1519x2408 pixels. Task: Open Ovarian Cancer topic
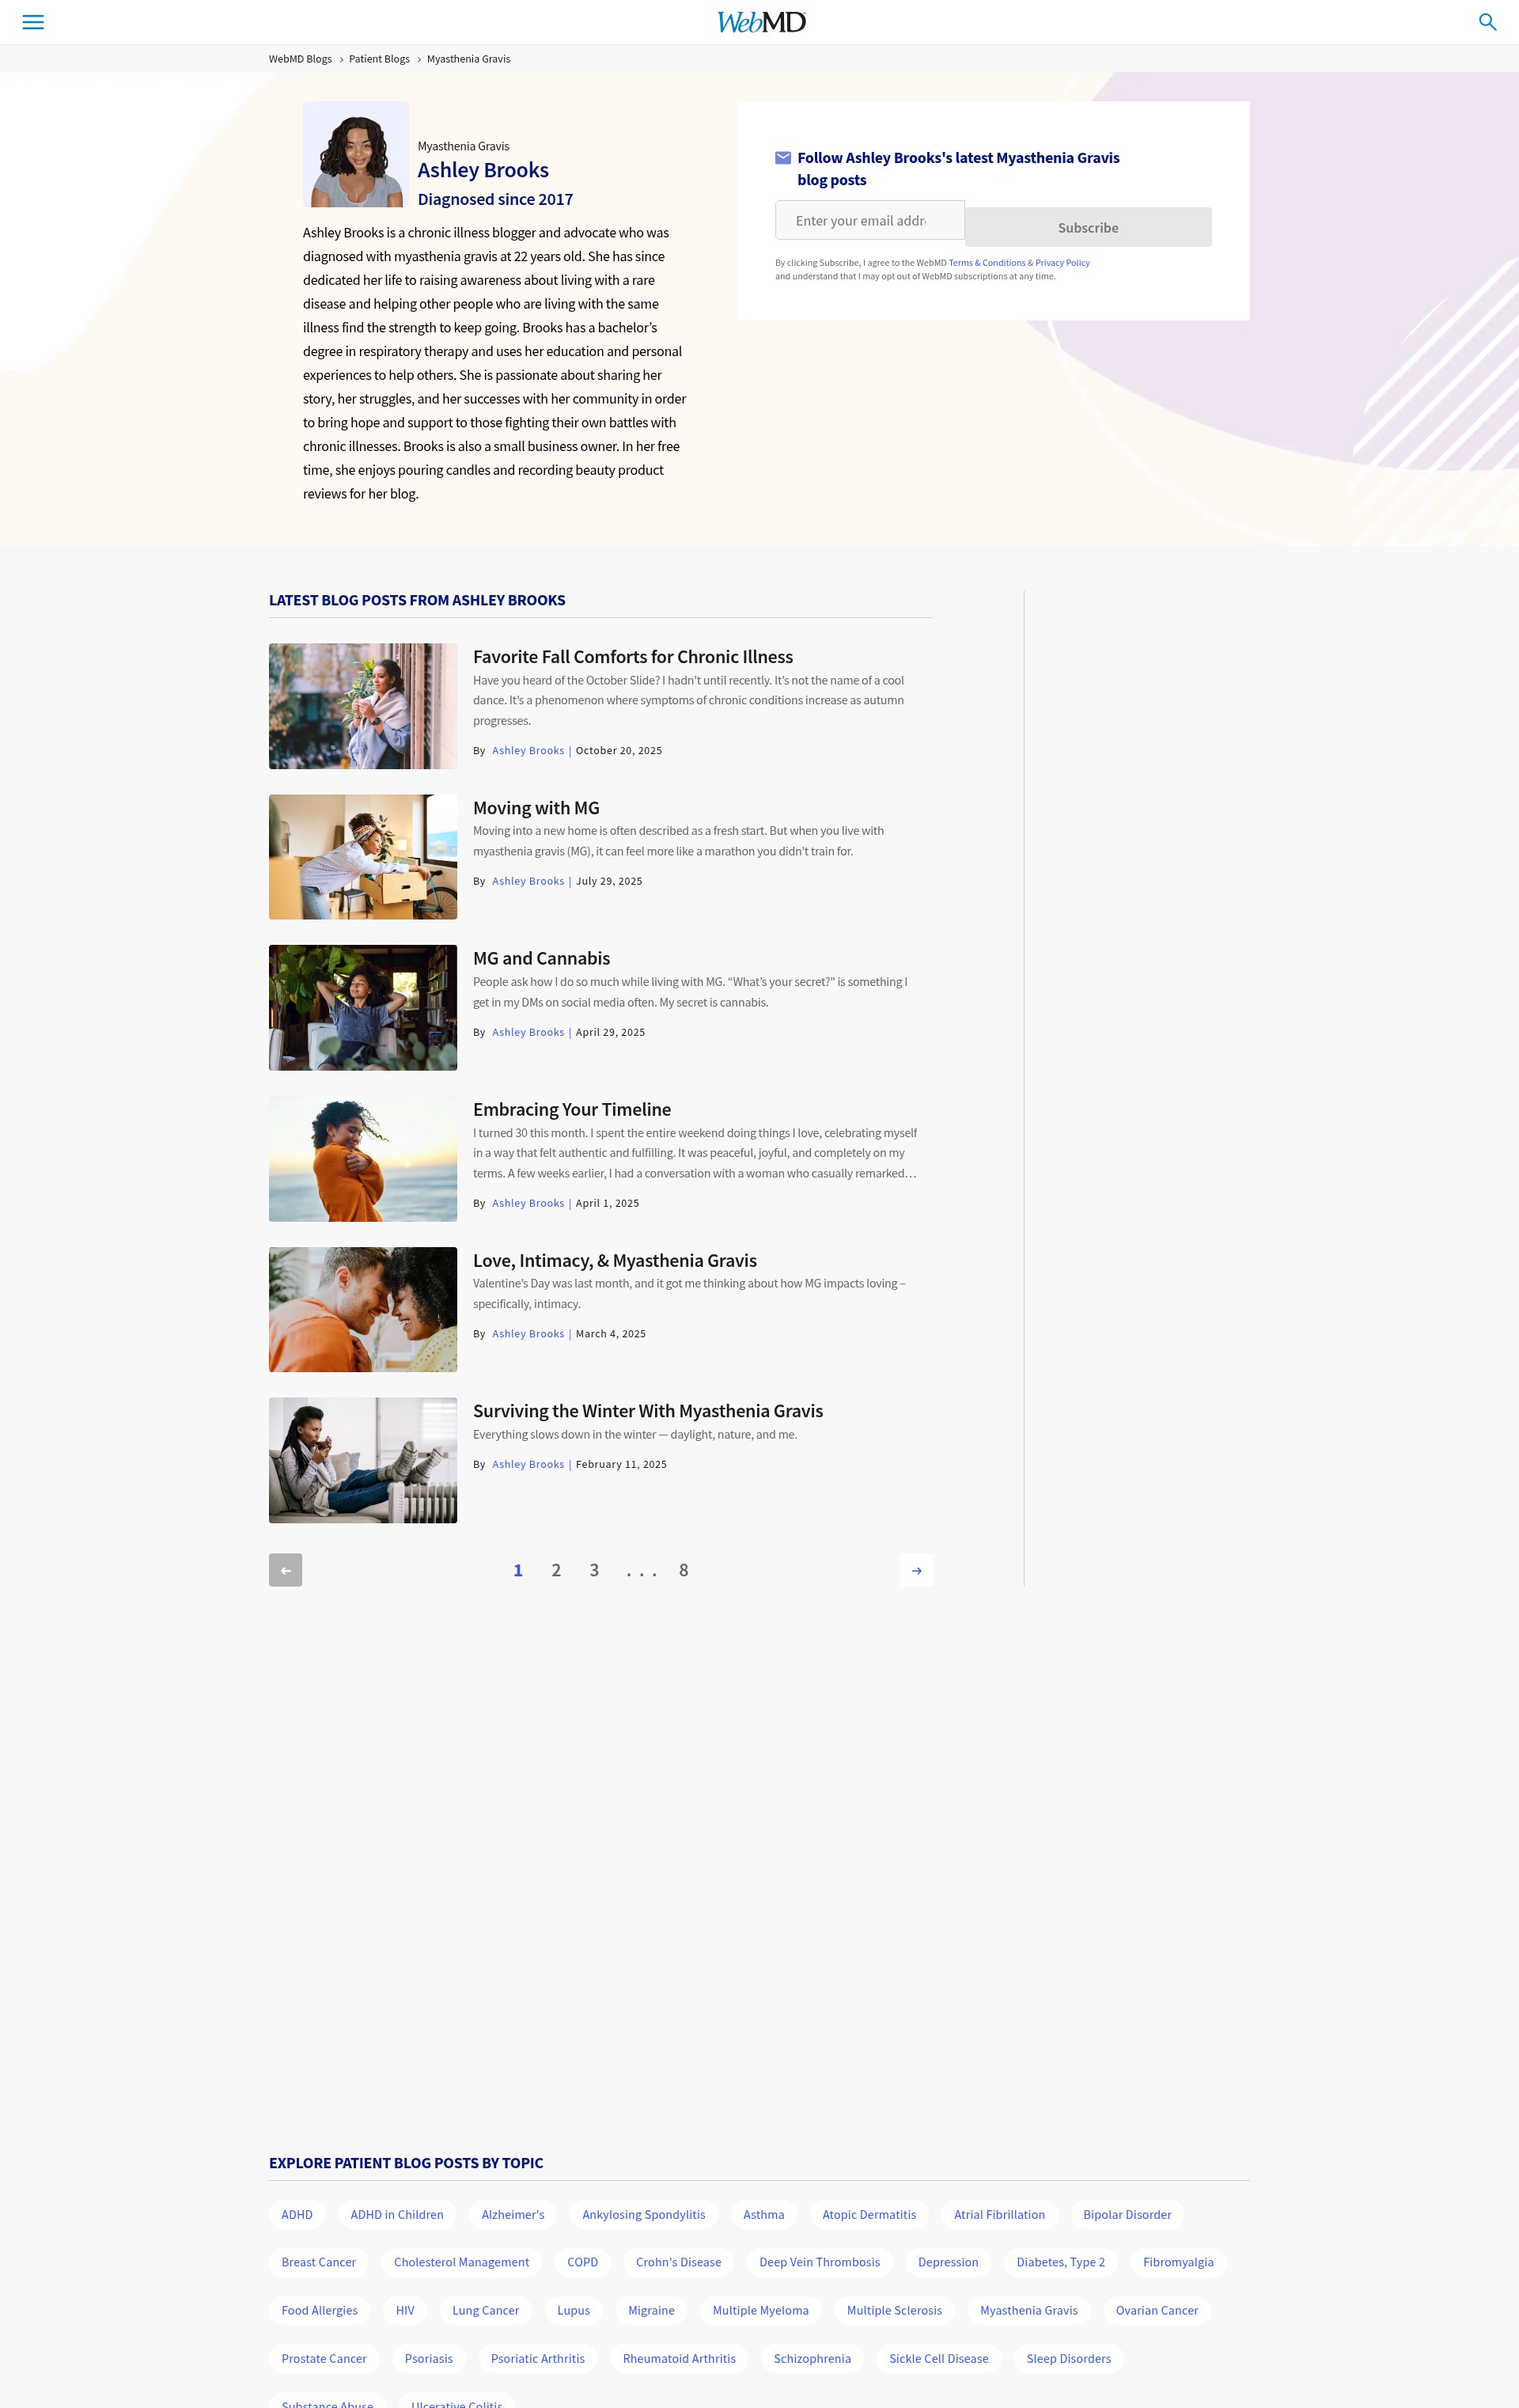1157,2310
